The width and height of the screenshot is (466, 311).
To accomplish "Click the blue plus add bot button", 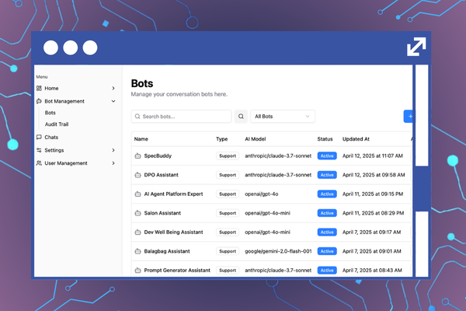I will [408, 117].
